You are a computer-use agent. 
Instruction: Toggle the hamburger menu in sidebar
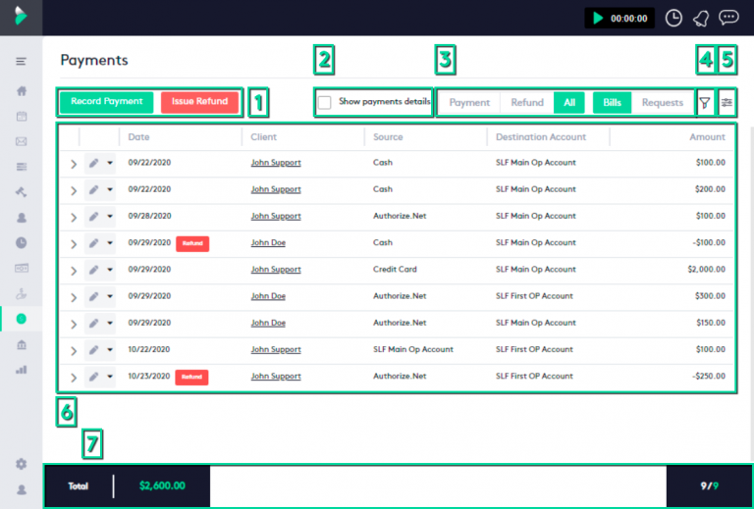pyautogui.click(x=21, y=62)
